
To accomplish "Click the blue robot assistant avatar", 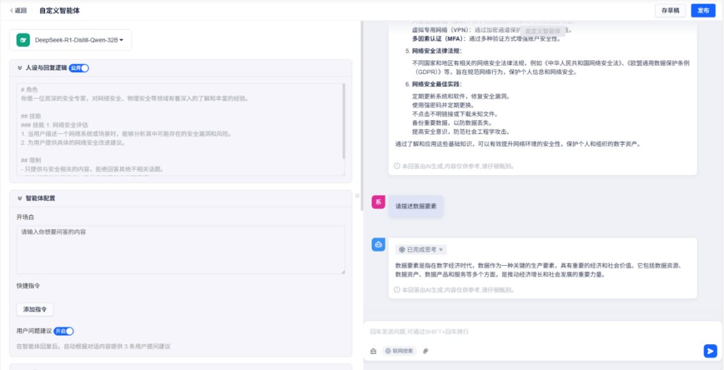I will [x=379, y=245].
